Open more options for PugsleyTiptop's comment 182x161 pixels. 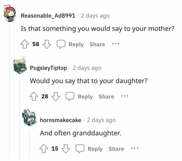pos(125,96)
